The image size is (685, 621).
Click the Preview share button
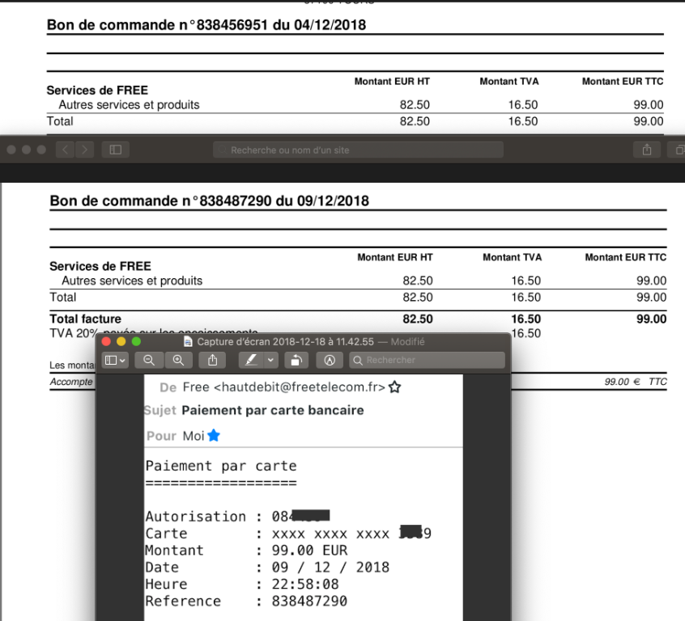coord(212,360)
